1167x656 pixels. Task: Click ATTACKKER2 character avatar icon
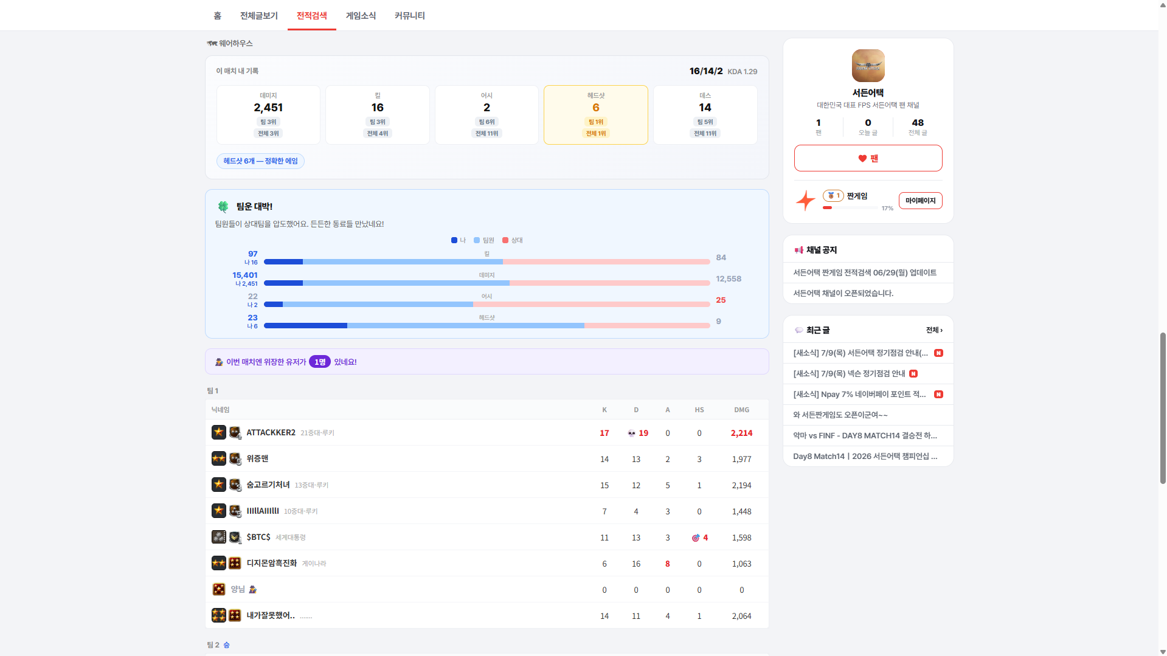click(235, 433)
